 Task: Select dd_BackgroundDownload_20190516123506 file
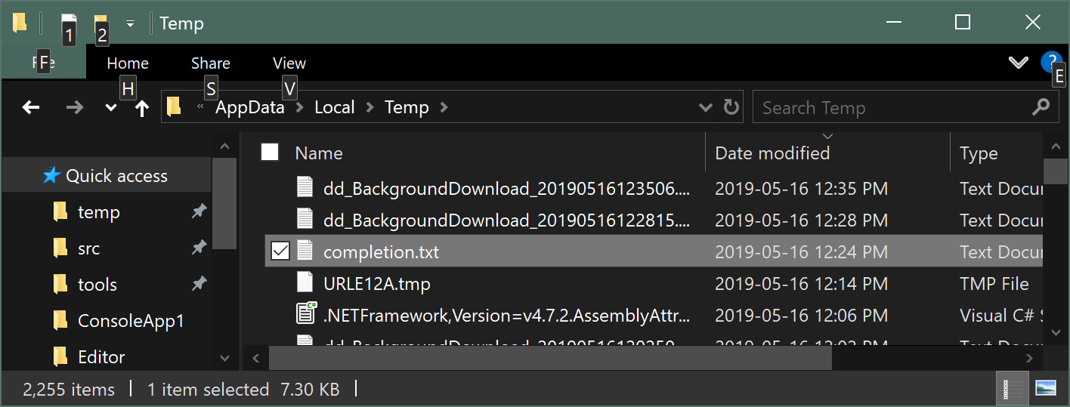click(506, 189)
